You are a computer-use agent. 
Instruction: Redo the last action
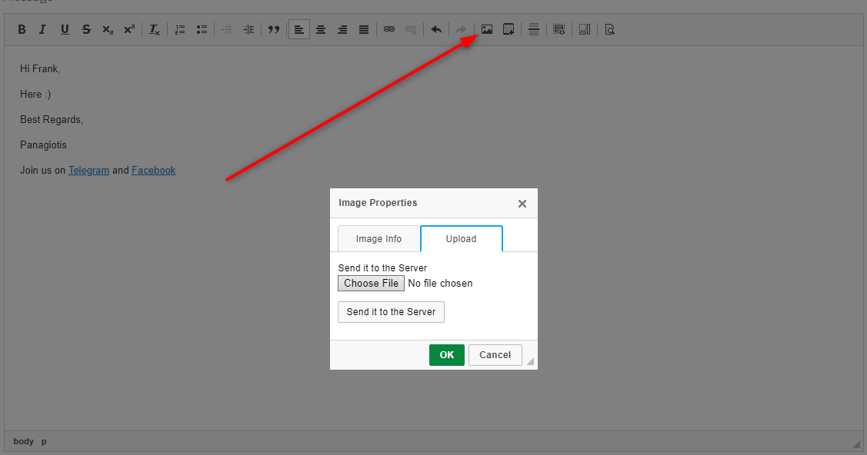pyautogui.click(x=461, y=29)
